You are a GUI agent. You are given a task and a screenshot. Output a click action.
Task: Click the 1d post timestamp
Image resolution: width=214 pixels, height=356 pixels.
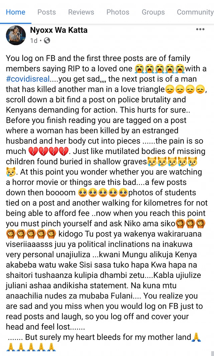click(x=33, y=41)
